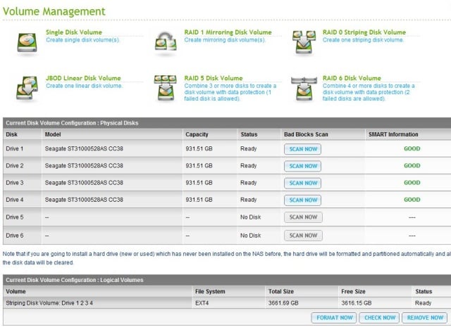Scan Drive 1 for bad blocks

tap(302, 149)
